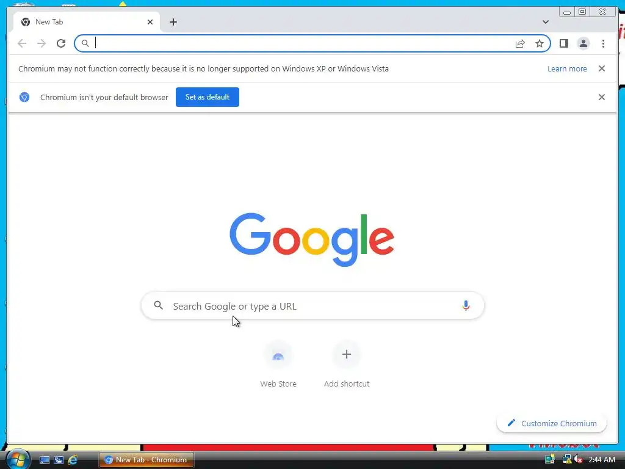The image size is (625, 469).
Task: Switch between windows quick launch icon
Action: 59,460
